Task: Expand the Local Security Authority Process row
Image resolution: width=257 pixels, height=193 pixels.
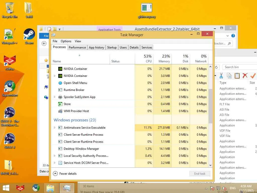Action: click(54, 156)
